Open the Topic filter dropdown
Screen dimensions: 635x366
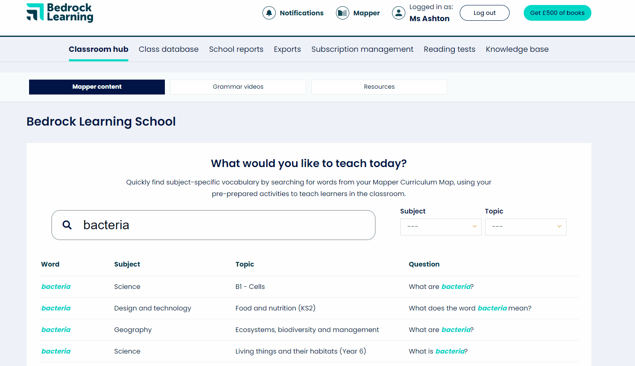coord(525,227)
